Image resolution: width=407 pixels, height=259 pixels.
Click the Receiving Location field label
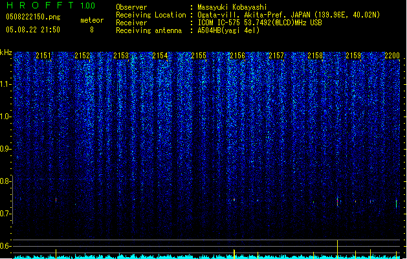point(151,15)
